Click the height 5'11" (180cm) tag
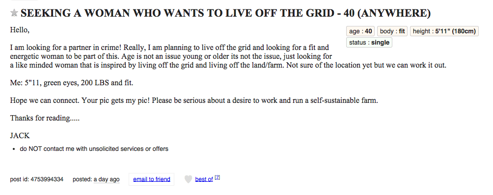This screenshot has height=195, width=493. (444, 31)
